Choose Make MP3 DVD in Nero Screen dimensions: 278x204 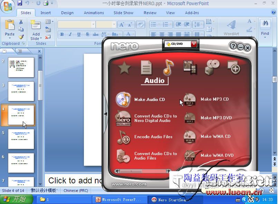click(x=208, y=118)
